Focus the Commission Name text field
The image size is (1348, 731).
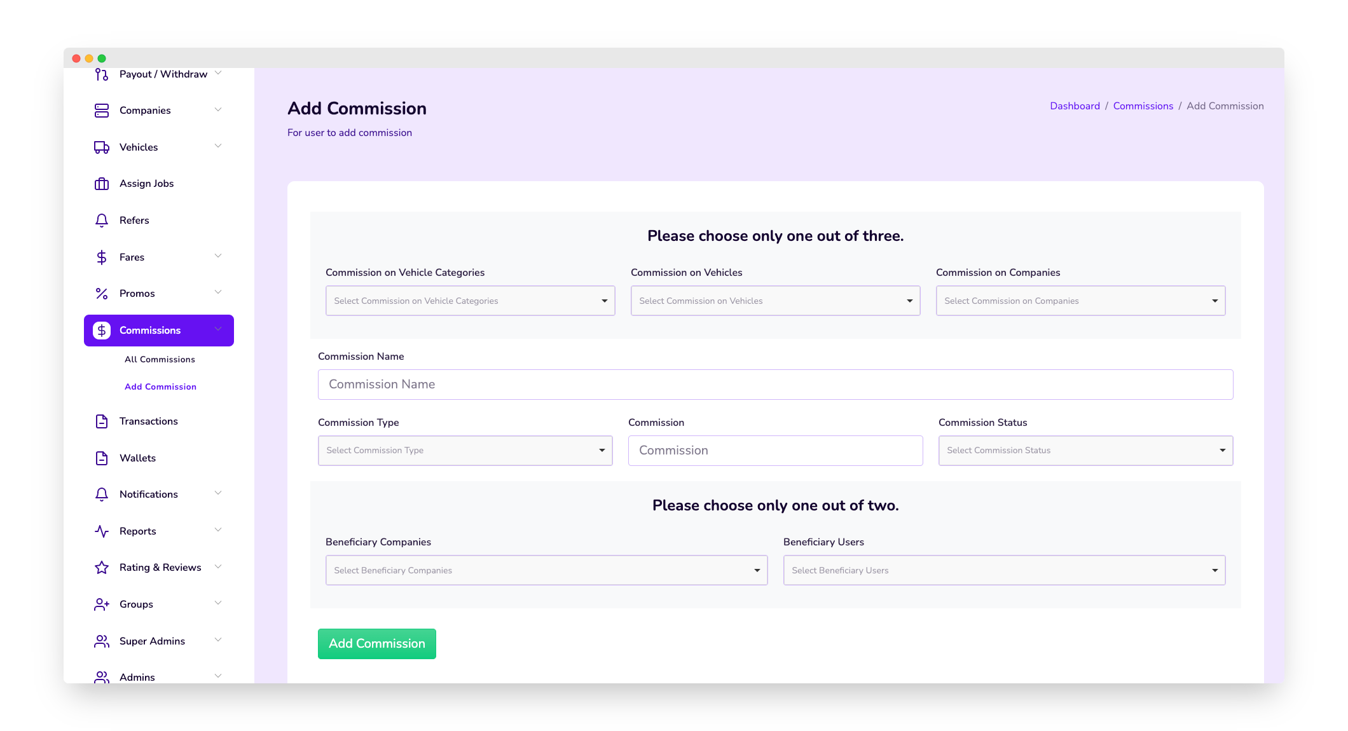[x=775, y=385]
